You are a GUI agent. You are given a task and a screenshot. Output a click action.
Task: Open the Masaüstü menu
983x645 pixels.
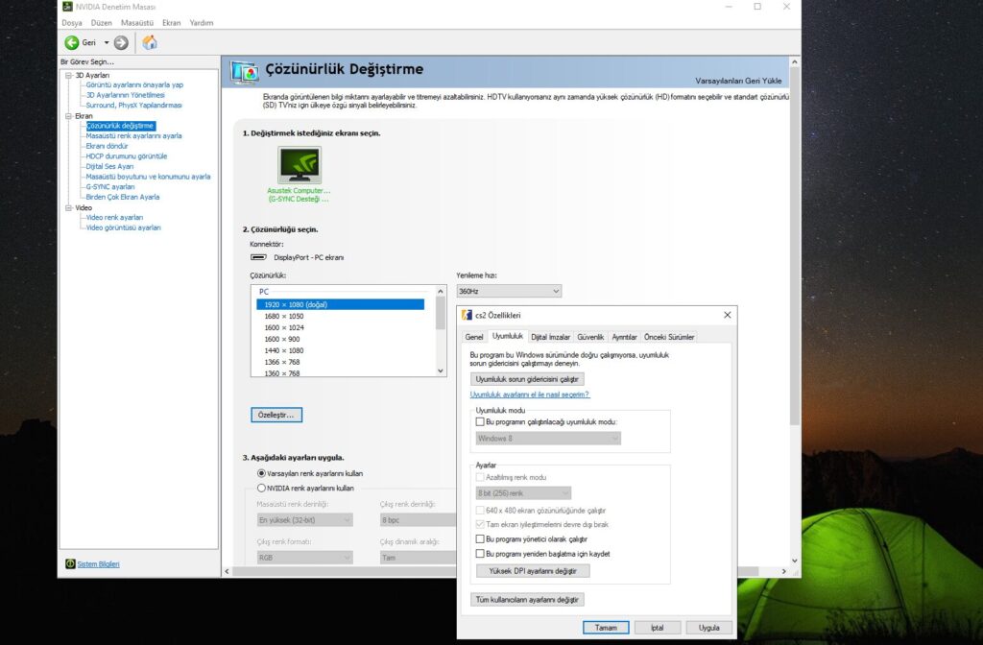137,22
